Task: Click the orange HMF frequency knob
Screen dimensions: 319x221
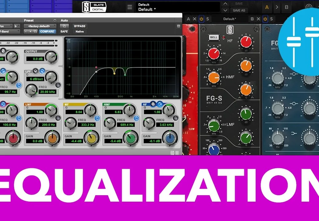Action: pyautogui.click(x=214, y=77)
